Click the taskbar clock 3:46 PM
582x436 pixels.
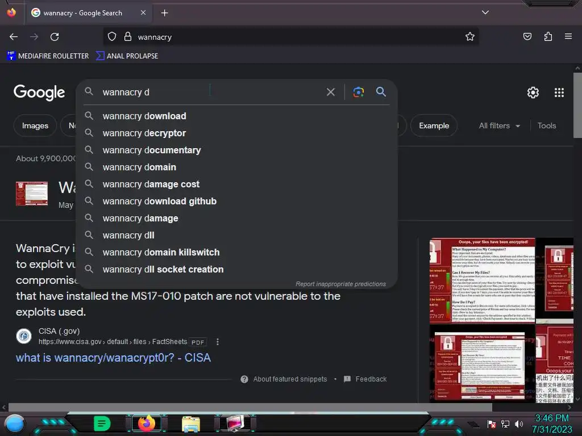click(x=551, y=418)
